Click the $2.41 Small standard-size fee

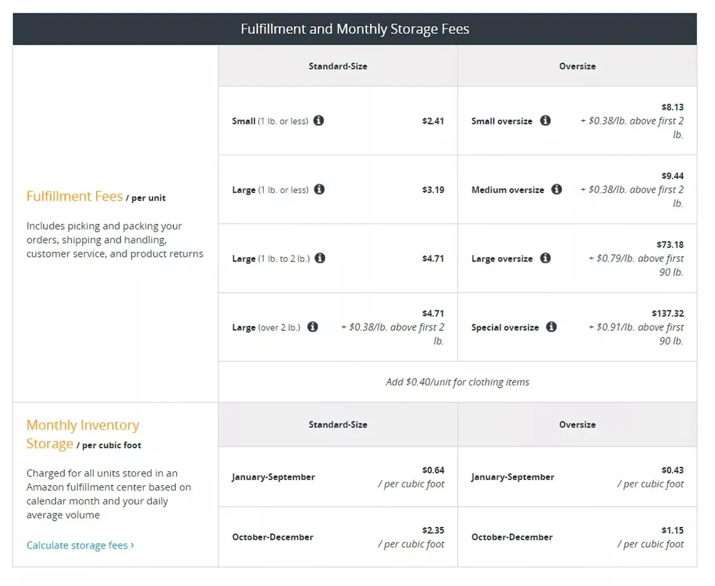click(x=433, y=121)
